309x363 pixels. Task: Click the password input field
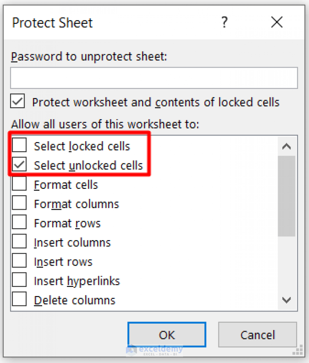click(x=154, y=78)
